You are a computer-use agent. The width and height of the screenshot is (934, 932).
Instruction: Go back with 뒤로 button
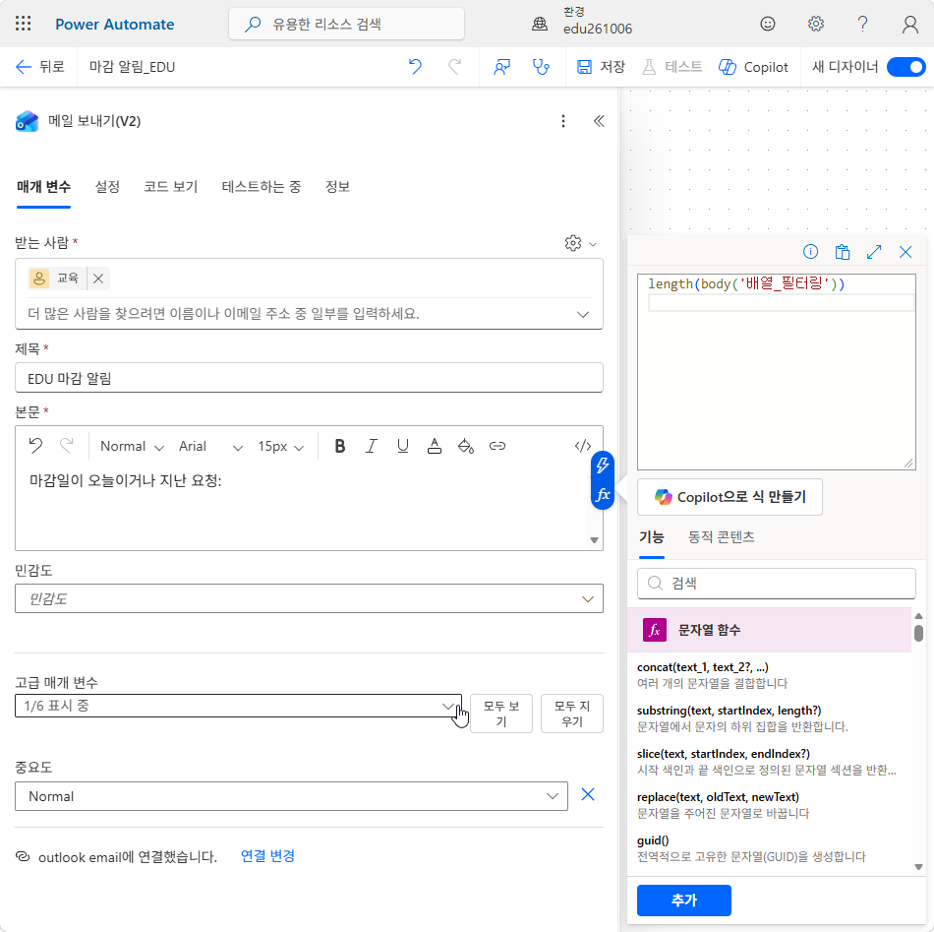point(39,67)
